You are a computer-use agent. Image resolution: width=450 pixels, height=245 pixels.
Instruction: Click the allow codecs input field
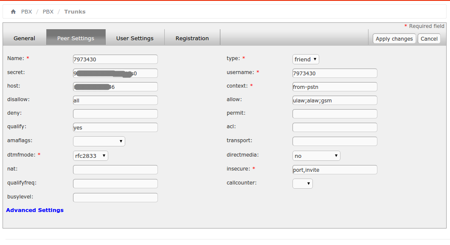(335, 100)
